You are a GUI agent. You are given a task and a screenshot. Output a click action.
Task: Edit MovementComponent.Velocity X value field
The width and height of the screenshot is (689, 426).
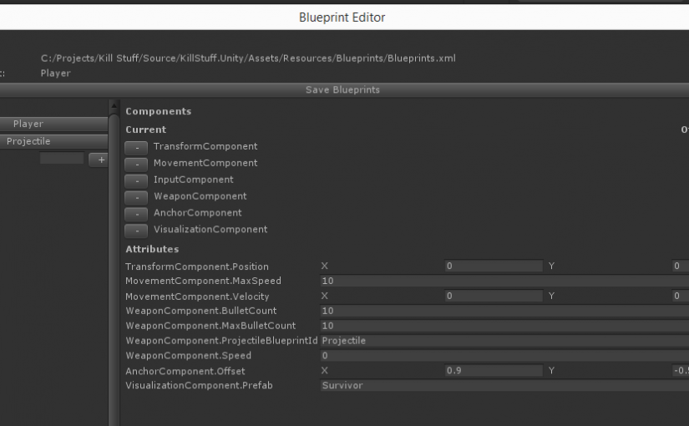tap(493, 297)
